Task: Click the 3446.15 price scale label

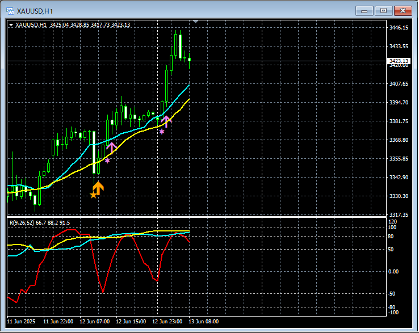Action: (x=399, y=27)
